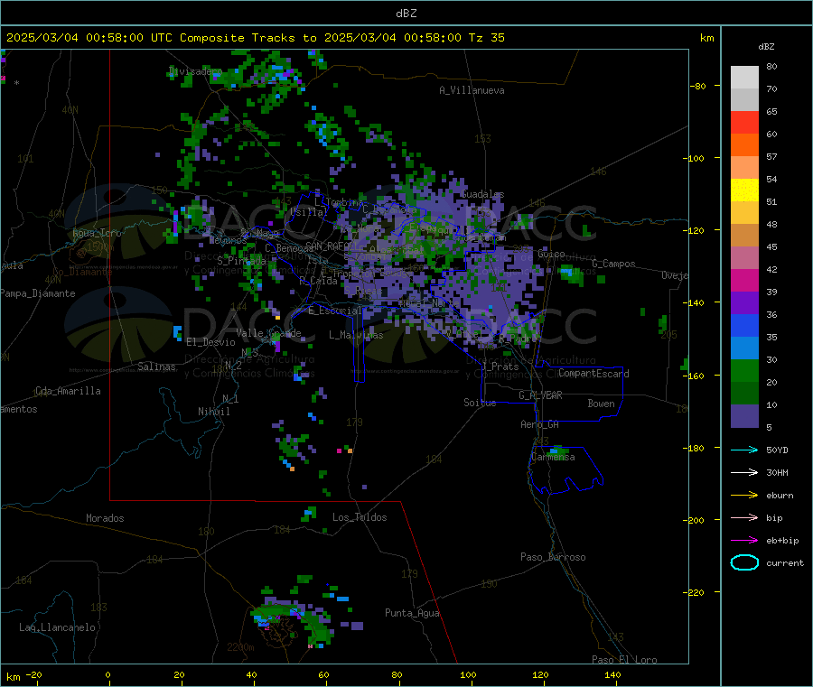
Task: Click the Pampa_Diamante map label
Action: click(38, 293)
